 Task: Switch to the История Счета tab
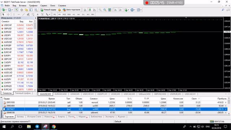[34, 117]
